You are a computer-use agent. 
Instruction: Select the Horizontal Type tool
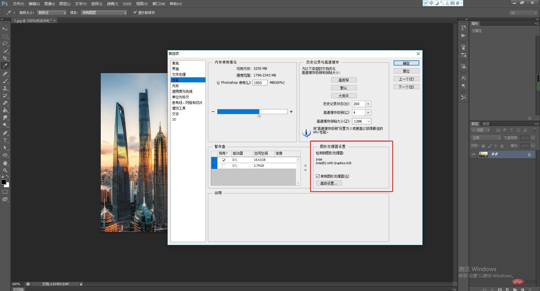5,140
